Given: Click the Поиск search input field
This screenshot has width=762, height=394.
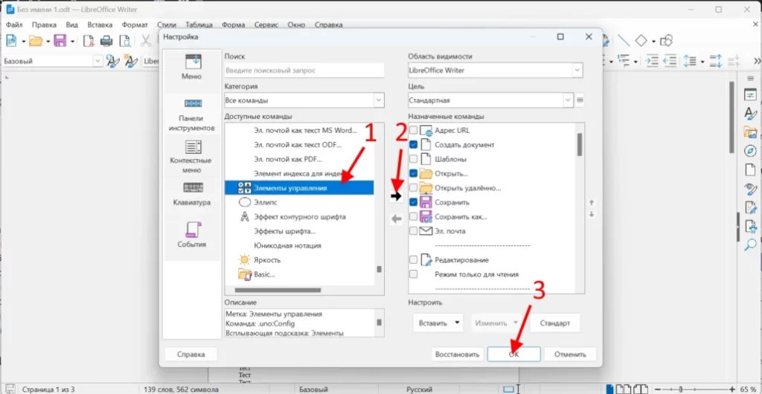Looking at the screenshot, I should pos(304,71).
